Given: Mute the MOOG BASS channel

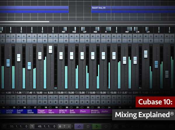Looking at the screenshot, I should [x=8, y=36].
